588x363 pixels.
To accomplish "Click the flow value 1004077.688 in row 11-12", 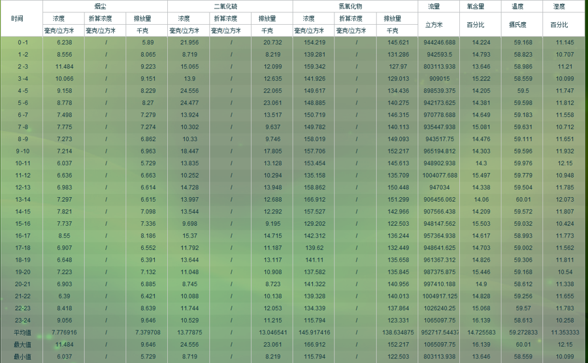I will click(439, 175).
